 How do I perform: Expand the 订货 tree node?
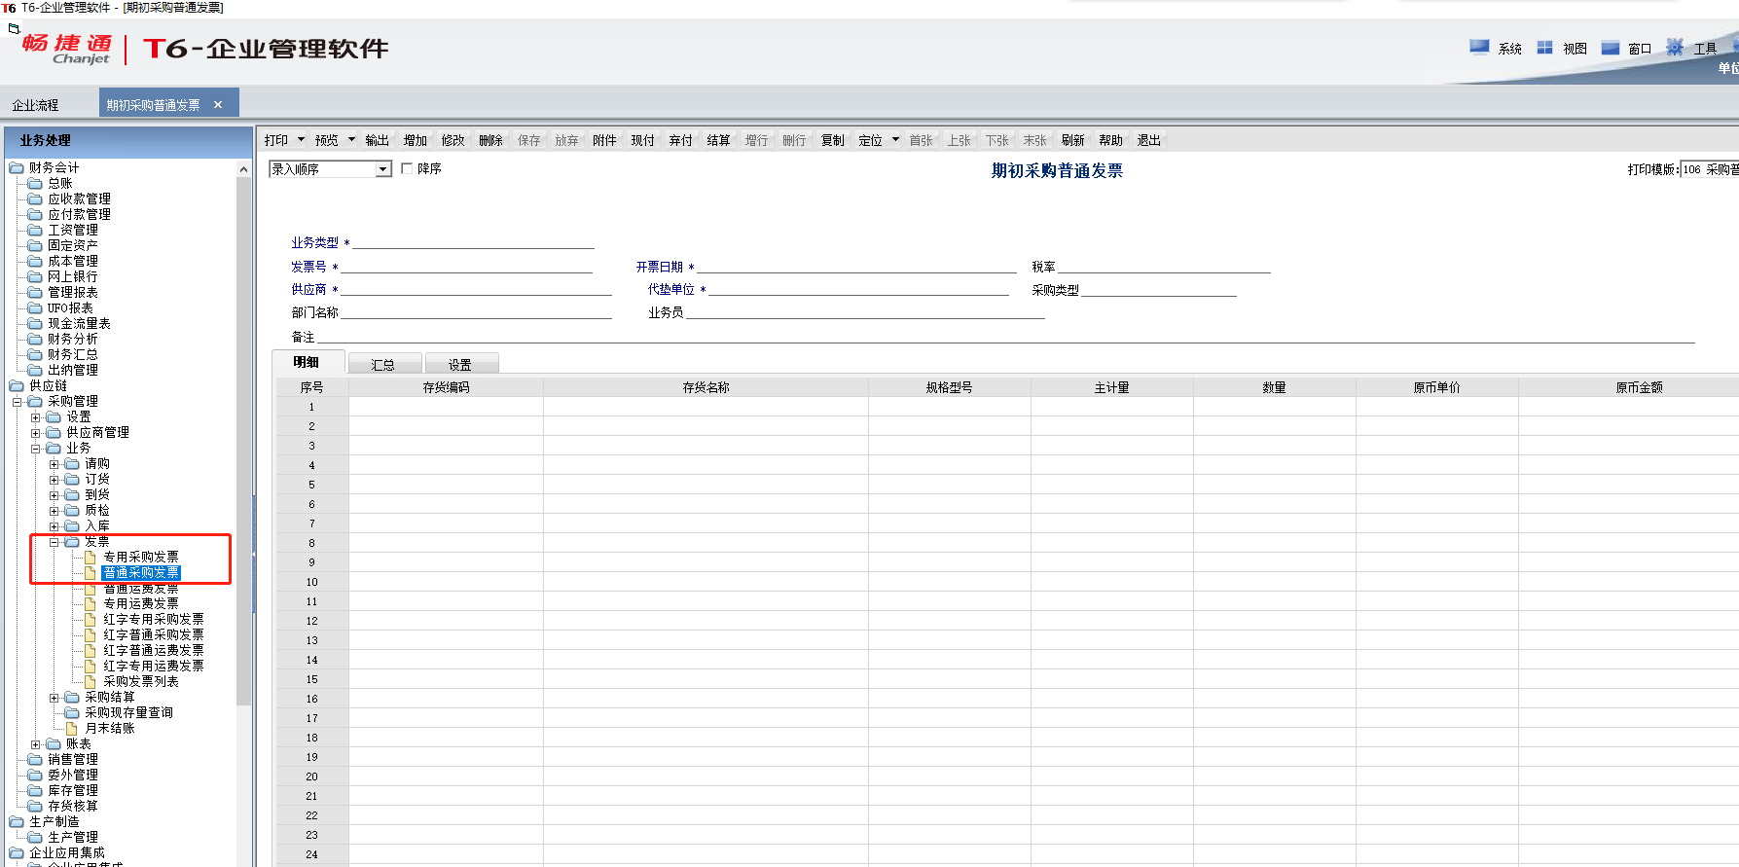pos(54,479)
